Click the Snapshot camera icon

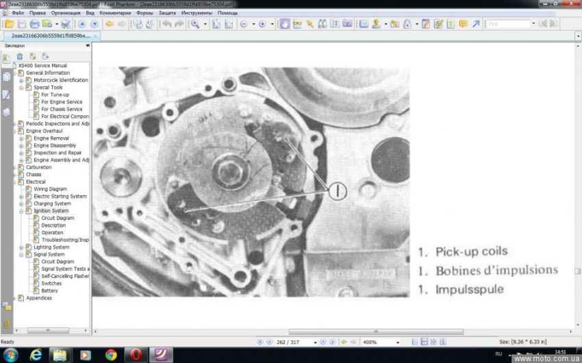347,24
